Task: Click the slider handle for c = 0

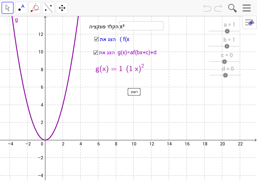Action: click(224, 62)
